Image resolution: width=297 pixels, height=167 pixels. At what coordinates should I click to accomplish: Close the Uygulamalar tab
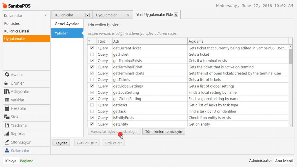pos(128,15)
